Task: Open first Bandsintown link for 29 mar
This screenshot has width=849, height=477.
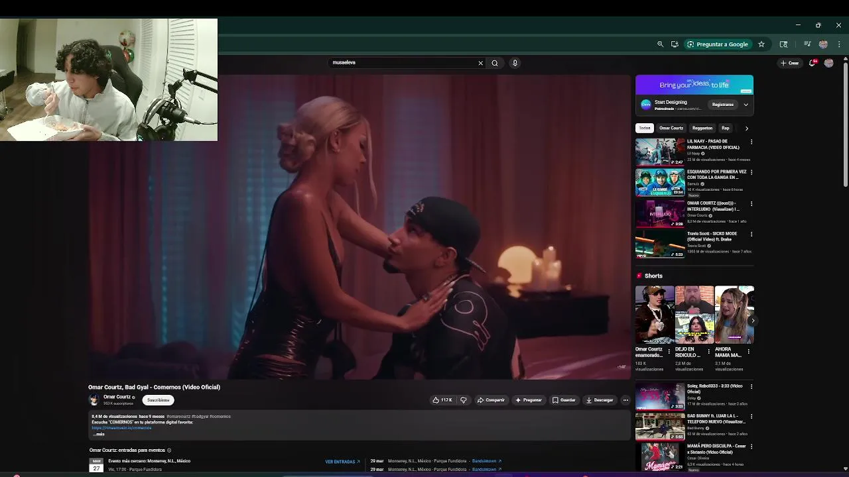Action: (x=486, y=461)
